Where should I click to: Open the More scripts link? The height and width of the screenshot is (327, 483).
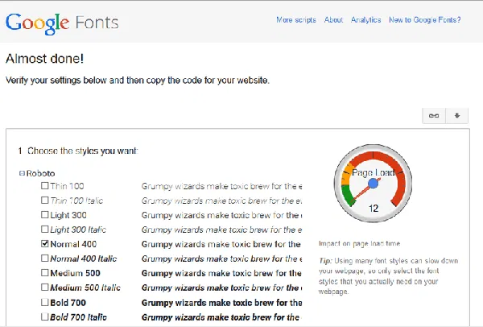tap(295, 20)
